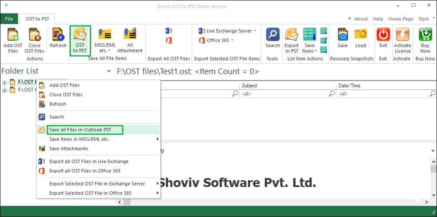Click the Refresh ribbon icon
This screenshot has width=437, height=217.
pos(58,34)
